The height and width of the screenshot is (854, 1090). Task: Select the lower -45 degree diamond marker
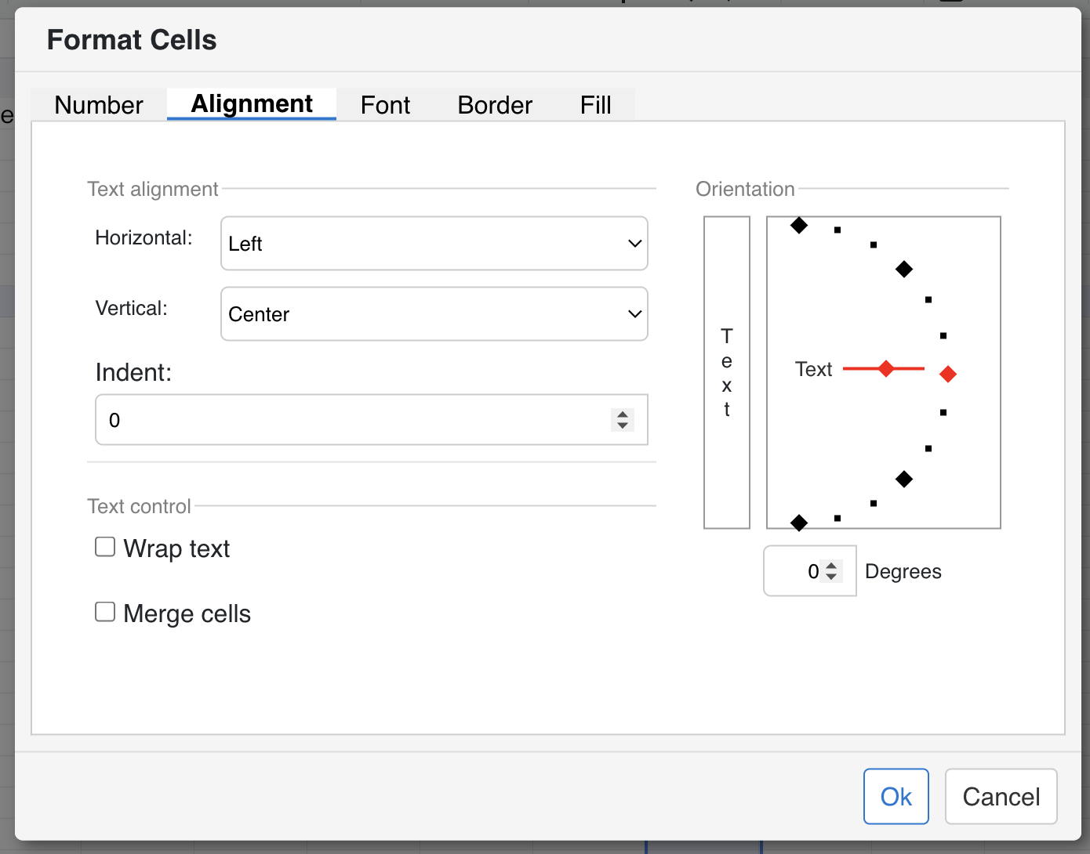tap(904, 479)
